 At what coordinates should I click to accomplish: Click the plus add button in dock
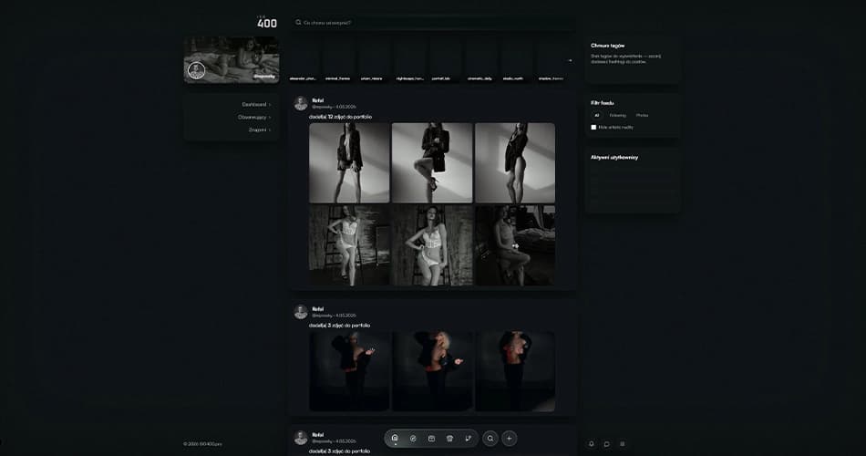510,439
